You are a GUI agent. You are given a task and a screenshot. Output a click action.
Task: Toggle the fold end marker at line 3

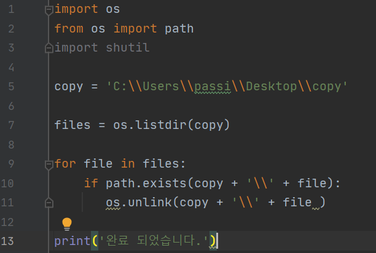click(49, 48)
